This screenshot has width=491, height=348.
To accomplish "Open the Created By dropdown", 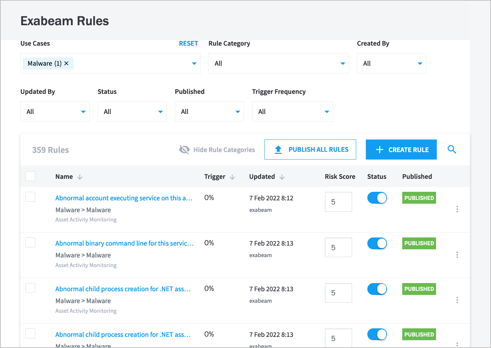I will [391, 63].
